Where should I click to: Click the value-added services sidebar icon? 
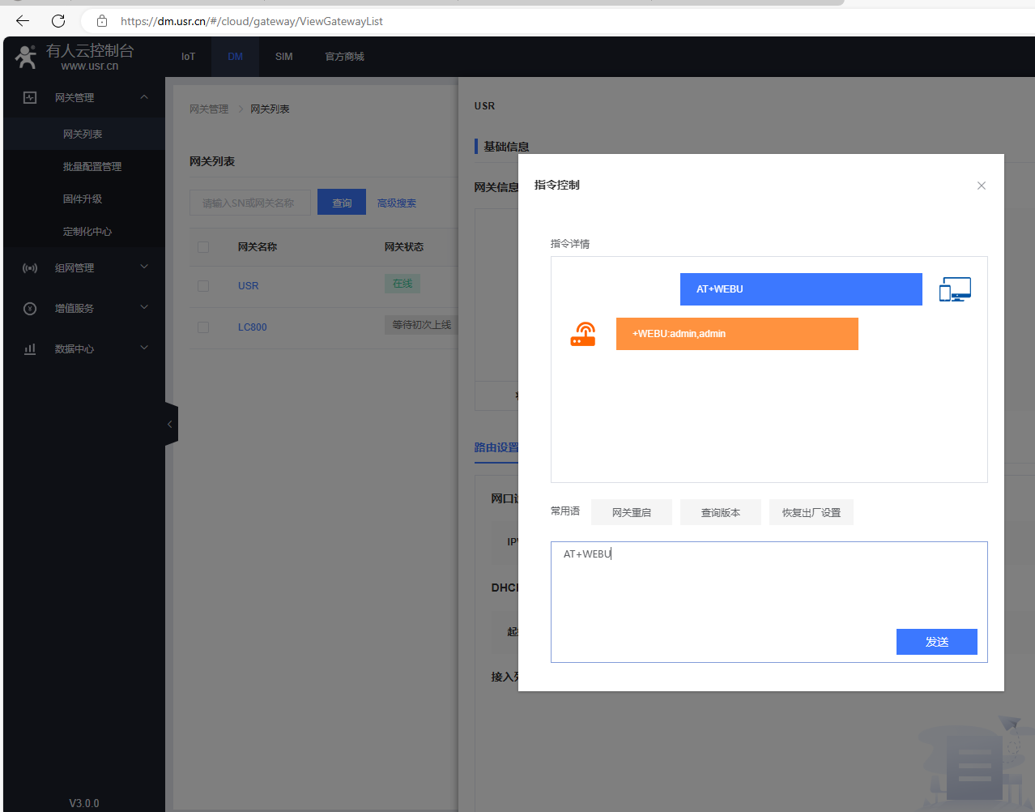point(30,308)
